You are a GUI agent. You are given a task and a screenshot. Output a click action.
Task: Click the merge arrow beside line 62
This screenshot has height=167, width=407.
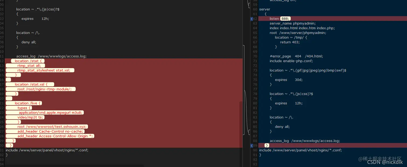(252, 19)
